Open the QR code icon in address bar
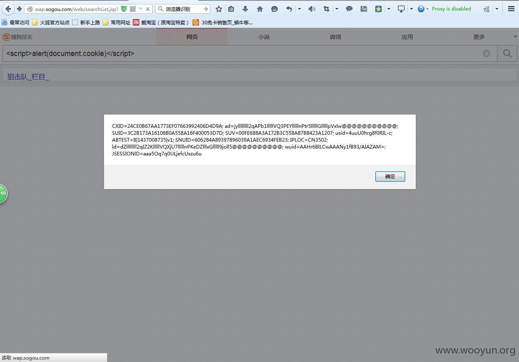 pos(133,9)
